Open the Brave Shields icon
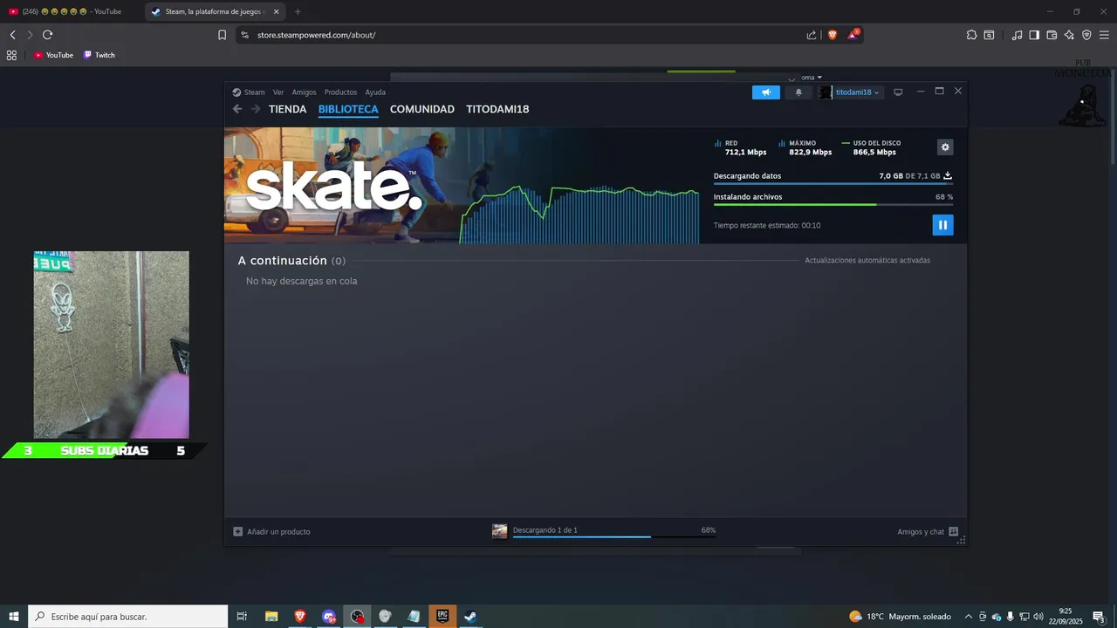The width and height of the screenshot is (1117, 628). click(x=832, y=35)
